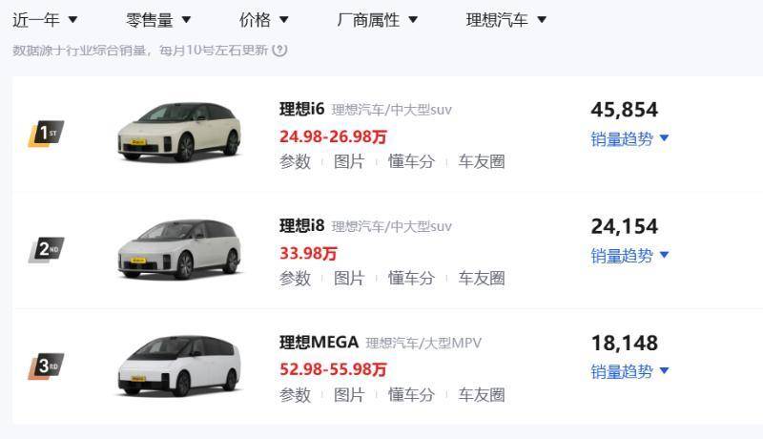The height and width of the screenshot is (439, 763).
Task: View 图片 for 理想i8
Action: click(349, 278)
